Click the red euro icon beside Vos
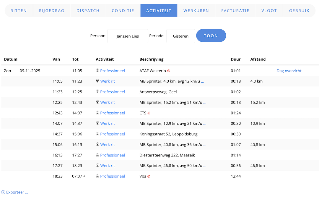The width and height of the screenshot is (319, 200). [149, 176]
